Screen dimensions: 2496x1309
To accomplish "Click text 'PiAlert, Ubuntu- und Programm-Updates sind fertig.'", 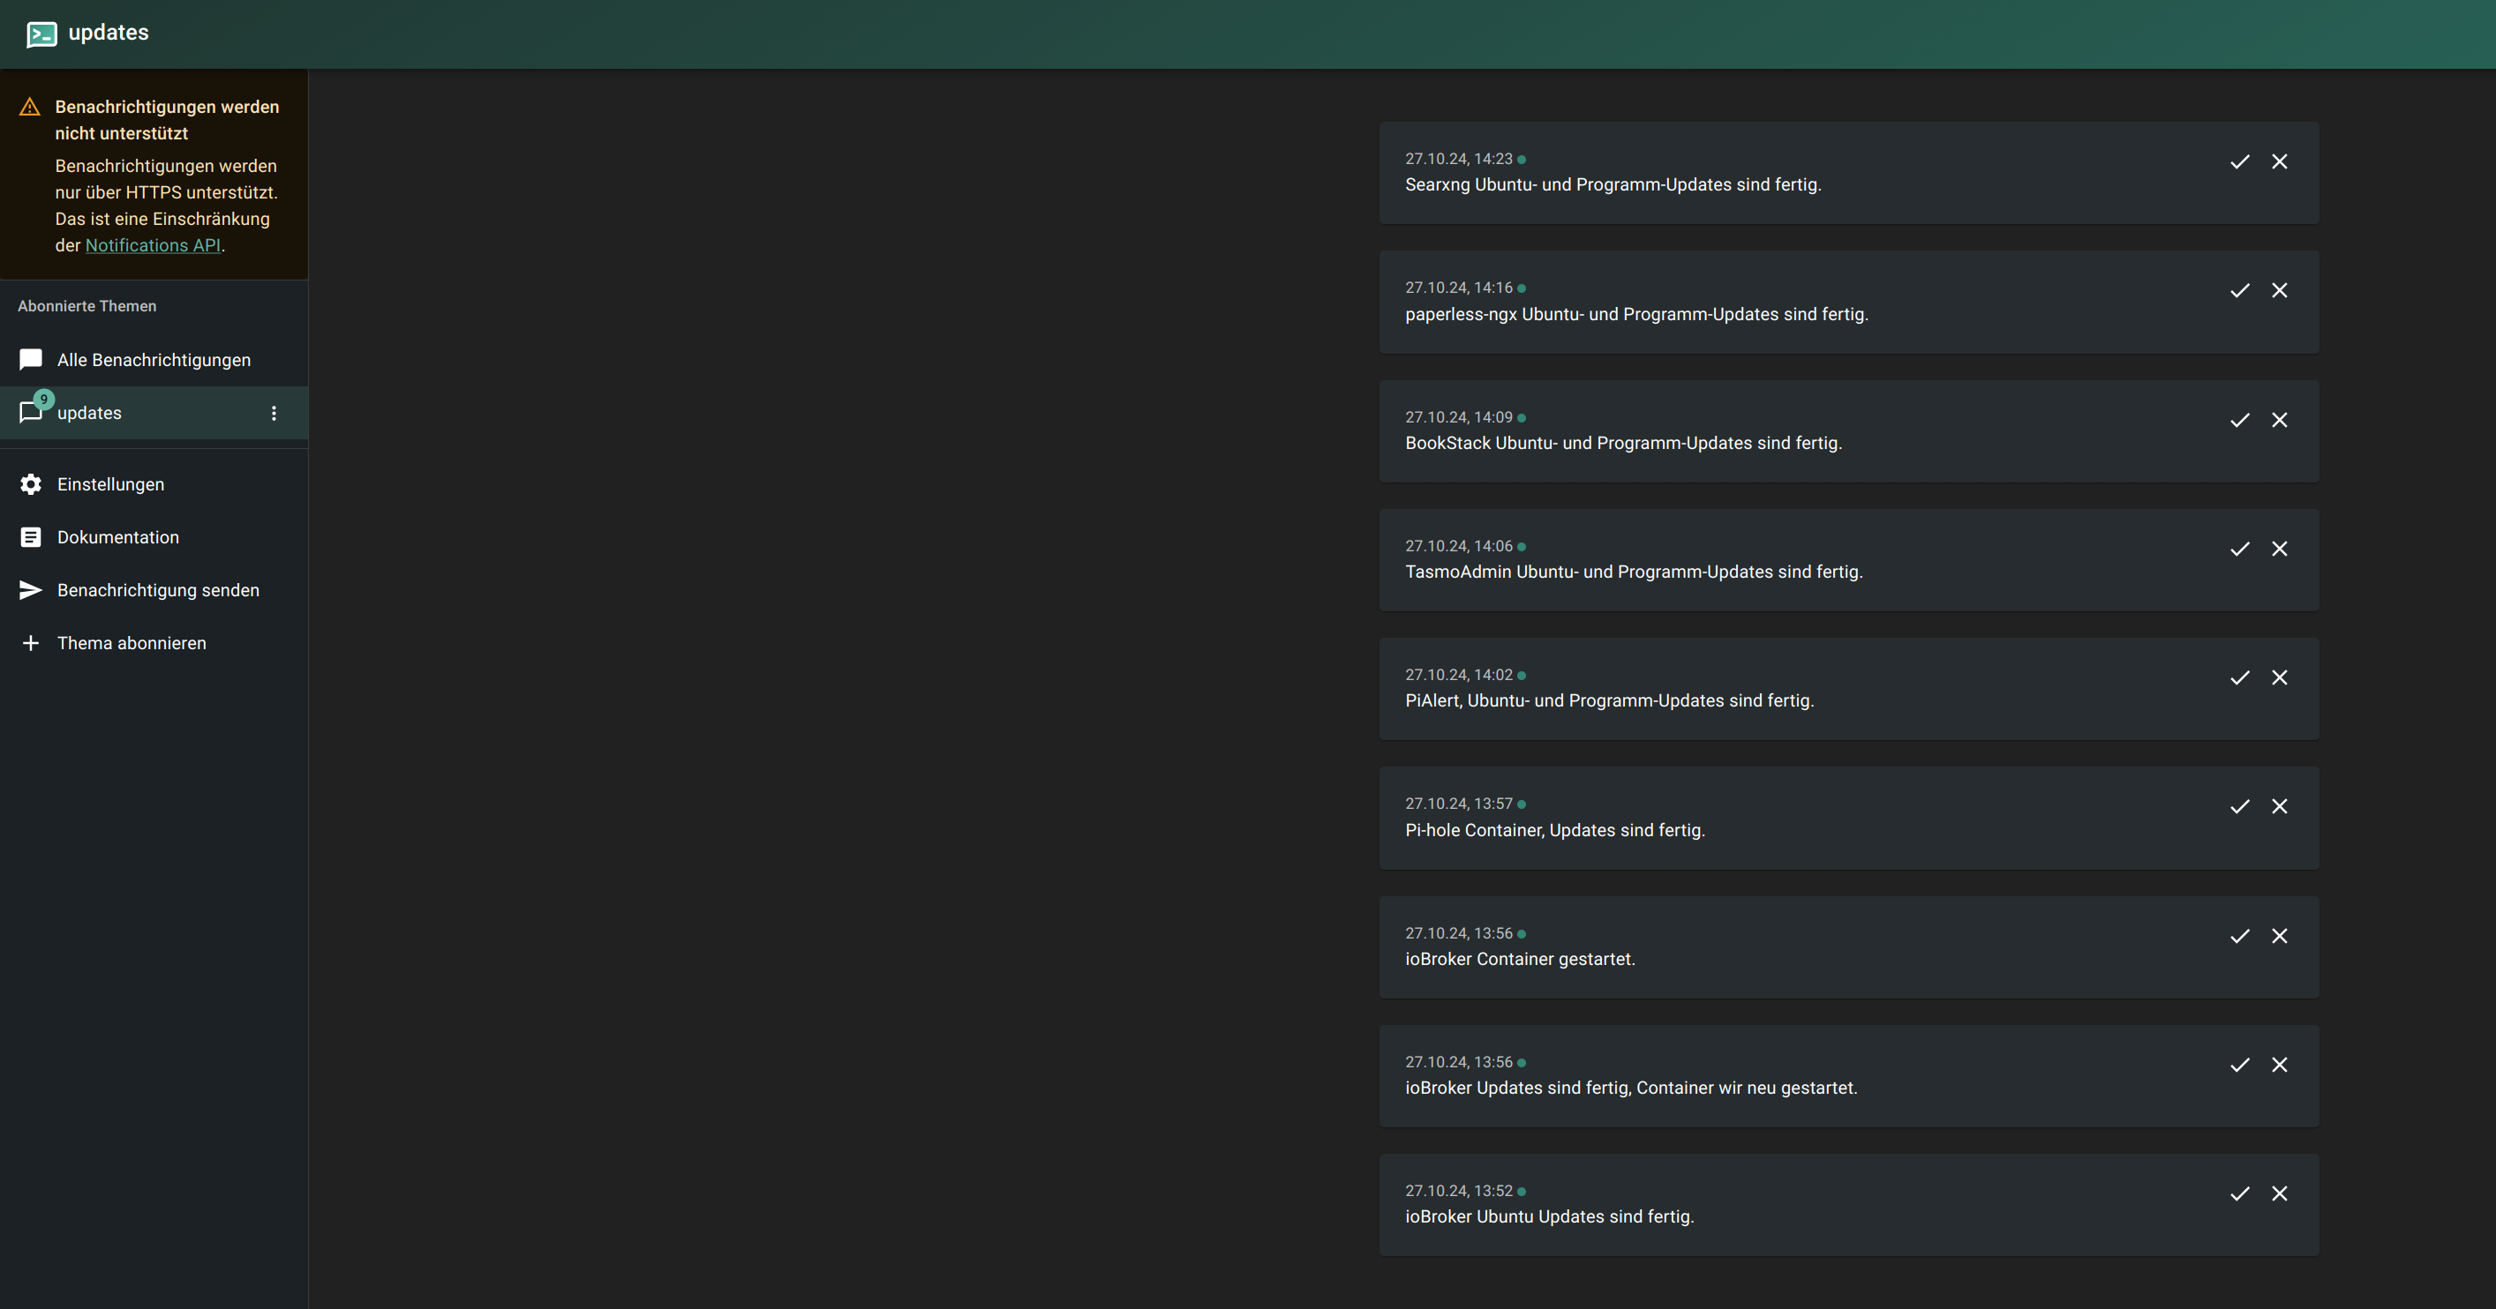I will click(1609, 701).
